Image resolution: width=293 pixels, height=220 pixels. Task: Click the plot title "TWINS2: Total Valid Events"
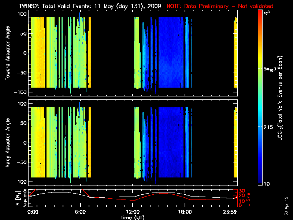(64, 6)
